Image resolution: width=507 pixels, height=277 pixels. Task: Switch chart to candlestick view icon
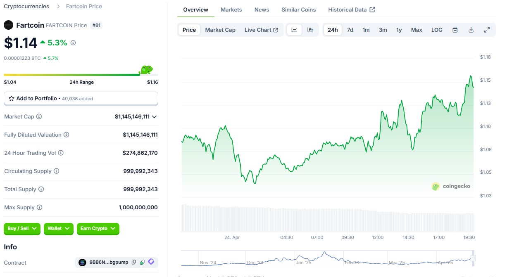click(x=310, y=30)
